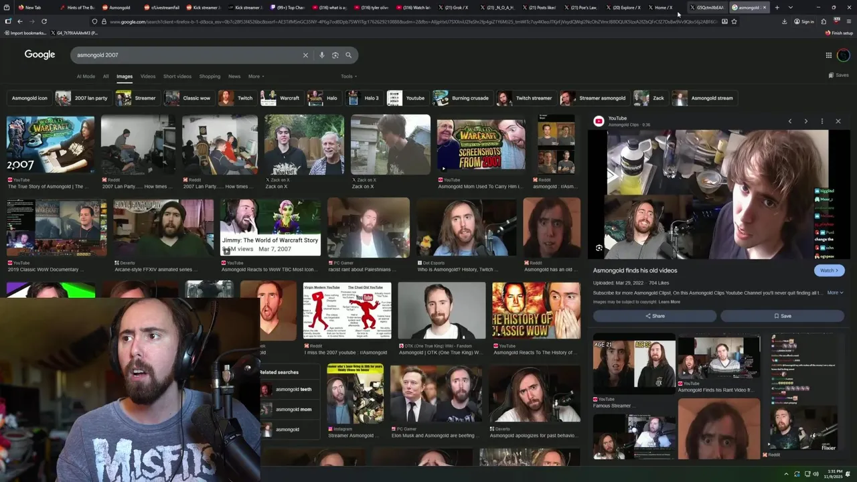Screen dimensions: 857x482
Task: Open the list all tabs chevron
Action: pyautogui.click(x=790, y=7)
